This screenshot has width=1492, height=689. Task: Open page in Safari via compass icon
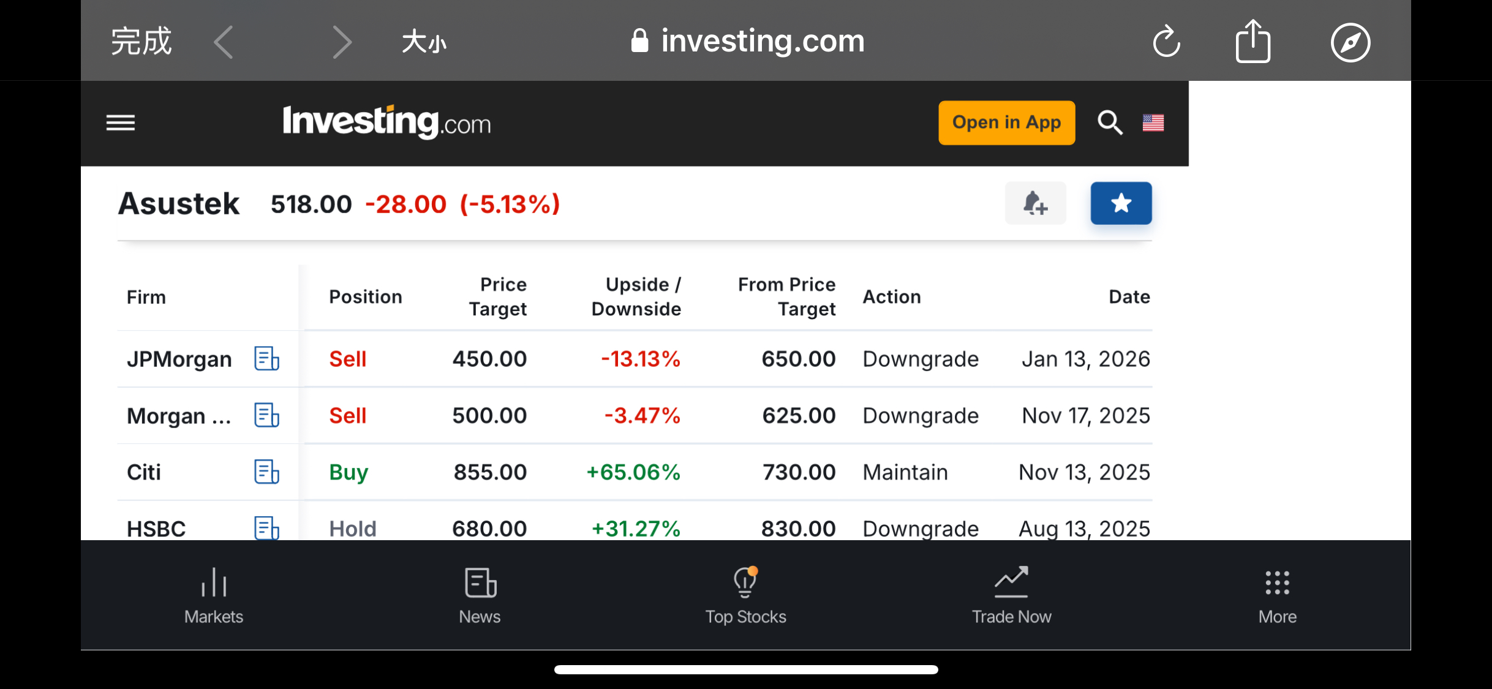click(x=1350, y=42)
